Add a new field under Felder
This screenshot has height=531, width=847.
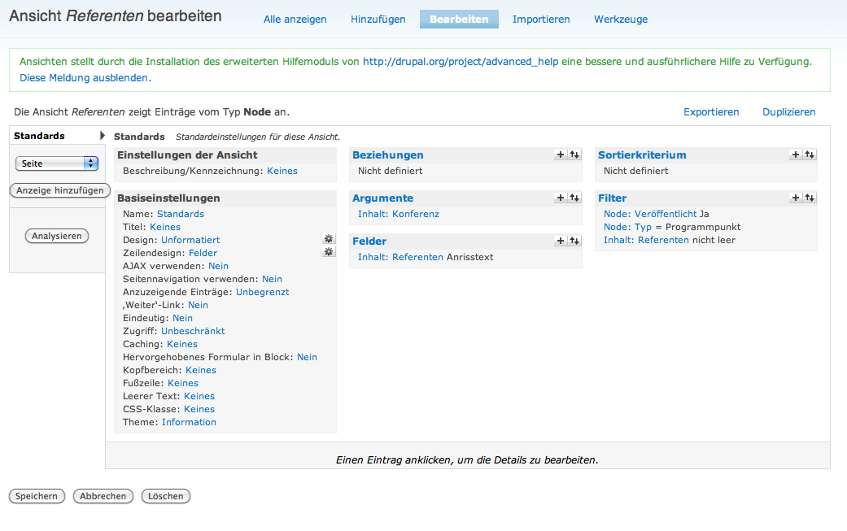click(x=560, y=241)
